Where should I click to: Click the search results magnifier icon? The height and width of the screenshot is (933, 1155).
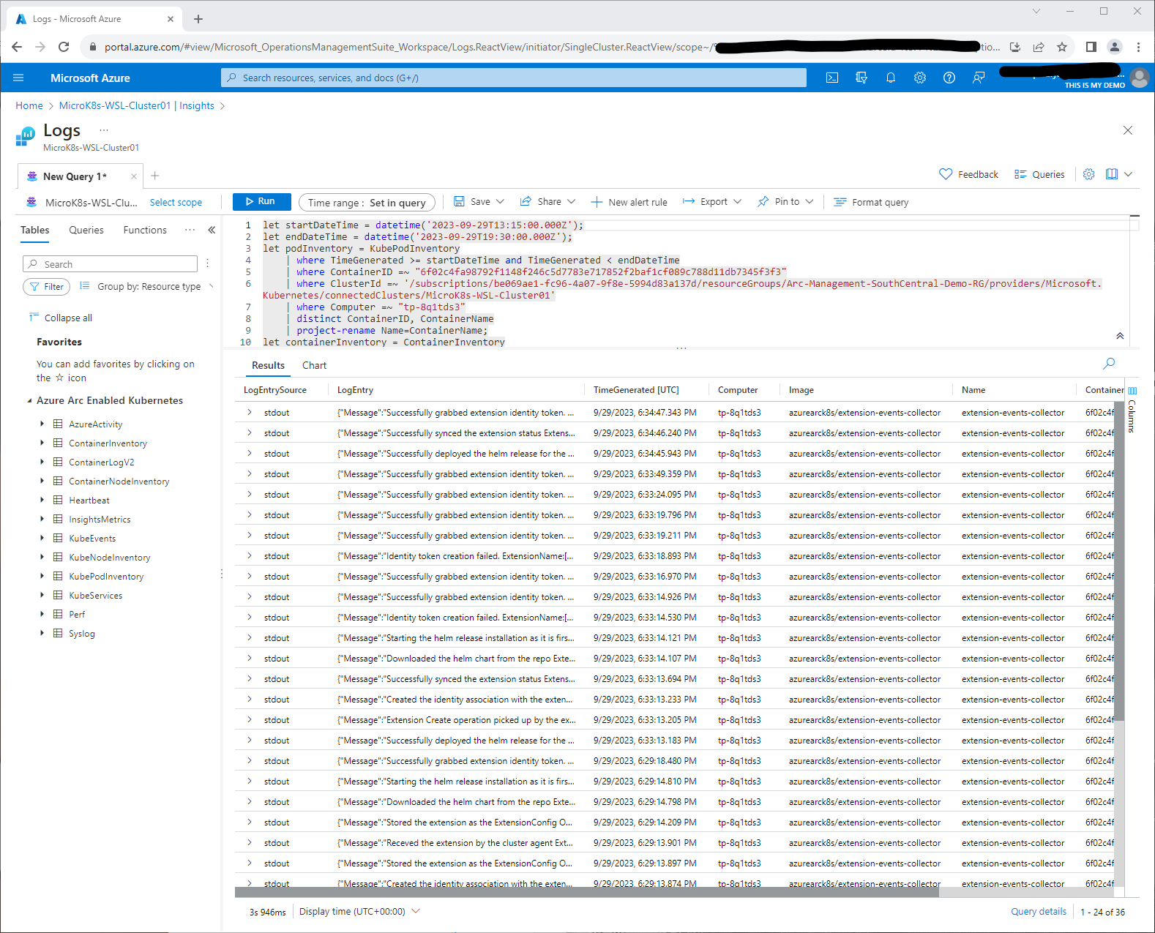click(x=1109, y=364)
